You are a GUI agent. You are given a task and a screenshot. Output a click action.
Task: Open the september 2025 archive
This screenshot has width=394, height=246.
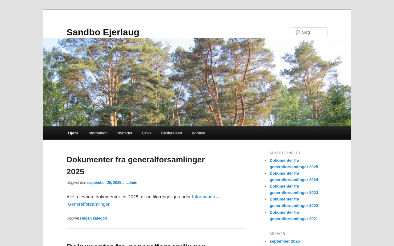point(285,241)
